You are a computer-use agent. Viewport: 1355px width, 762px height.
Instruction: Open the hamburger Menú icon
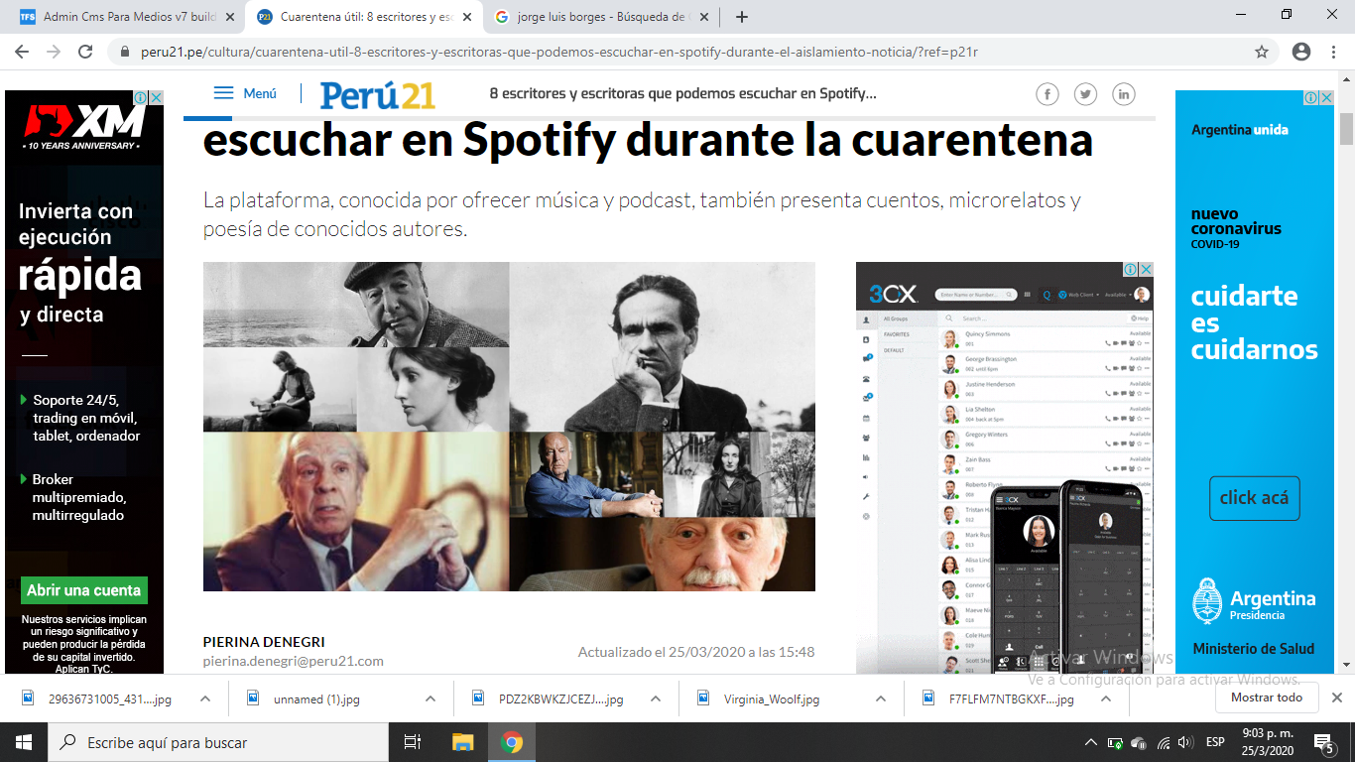[224, 93]
